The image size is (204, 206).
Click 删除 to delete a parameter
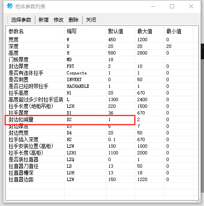click(x=74, y=20)
